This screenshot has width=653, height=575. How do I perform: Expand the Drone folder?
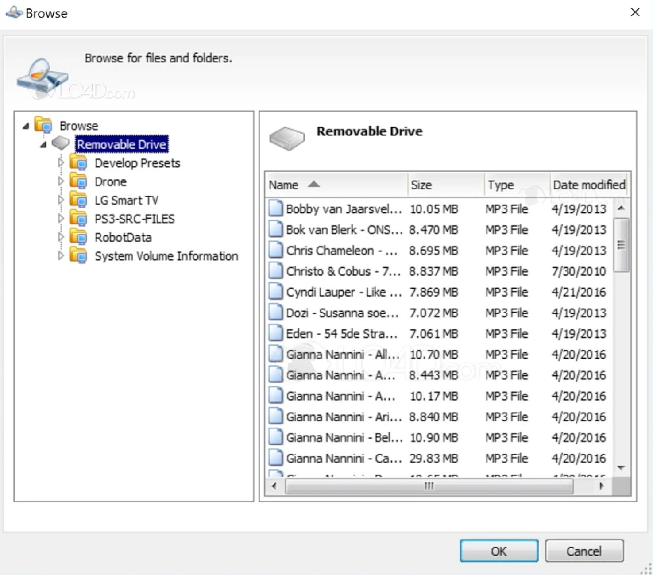coord(61,181)
